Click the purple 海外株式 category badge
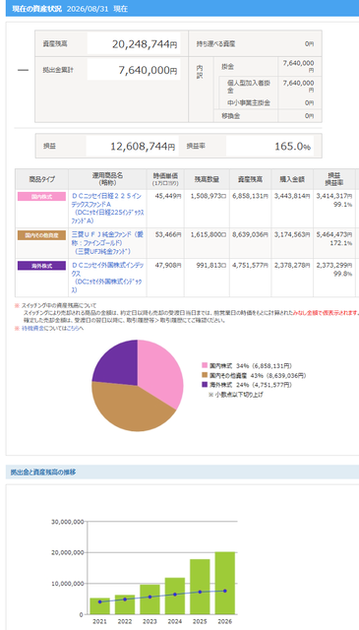This screenshot has width=359, height=630. click(x=41, y=266)
